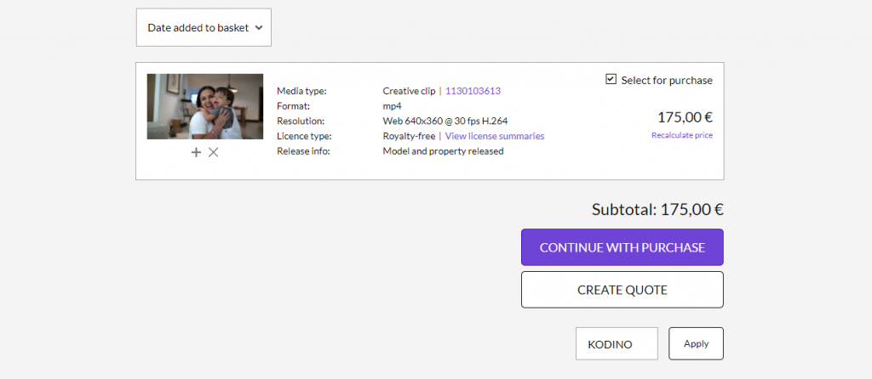The image size is (872, 379).
Task: Open the mother and child clip thumbnail
Action: pyautogui.click(x=205, y=106)
